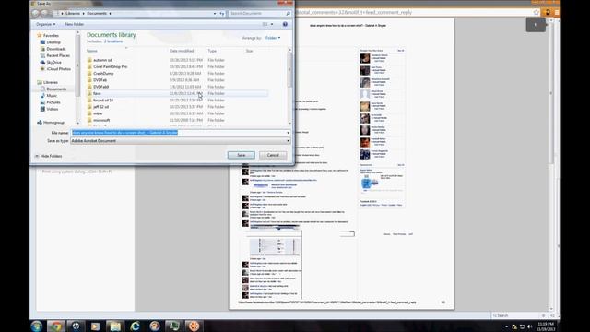The width and height of the screenshot is (590, 332).
Task: Select the 'jeff 32 sd' folder
Action: [100, 107]
